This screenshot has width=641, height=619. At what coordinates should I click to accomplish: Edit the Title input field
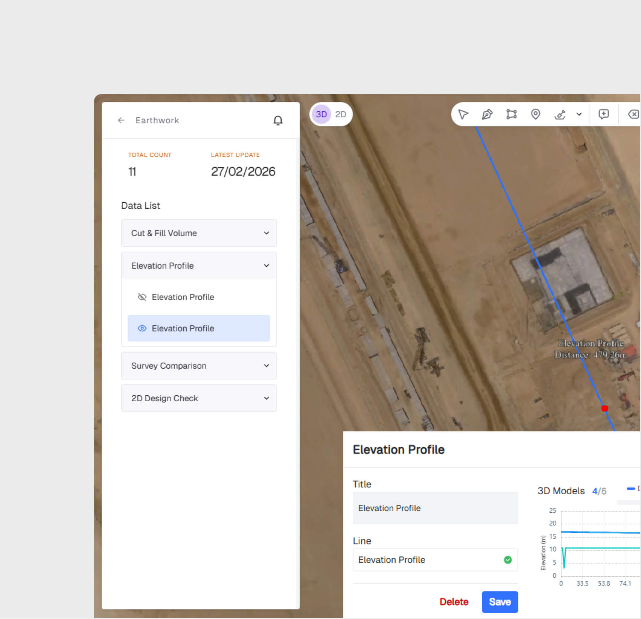[435, 508]
